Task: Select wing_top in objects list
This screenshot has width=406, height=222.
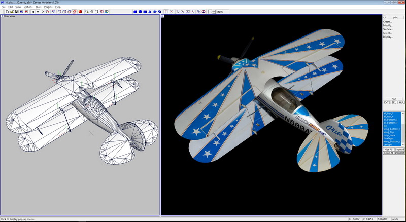Action: click(x=392, y=132)
